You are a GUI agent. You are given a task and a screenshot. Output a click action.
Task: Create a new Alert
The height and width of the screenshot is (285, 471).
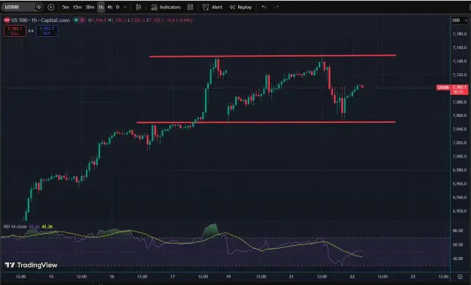[213, 7]
